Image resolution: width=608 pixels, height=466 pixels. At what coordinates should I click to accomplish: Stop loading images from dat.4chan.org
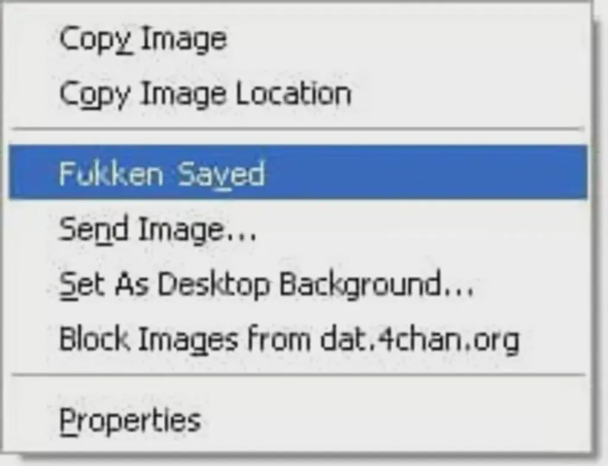pos(298,339)
